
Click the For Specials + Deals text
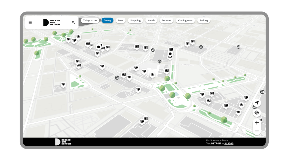point(217,140)
